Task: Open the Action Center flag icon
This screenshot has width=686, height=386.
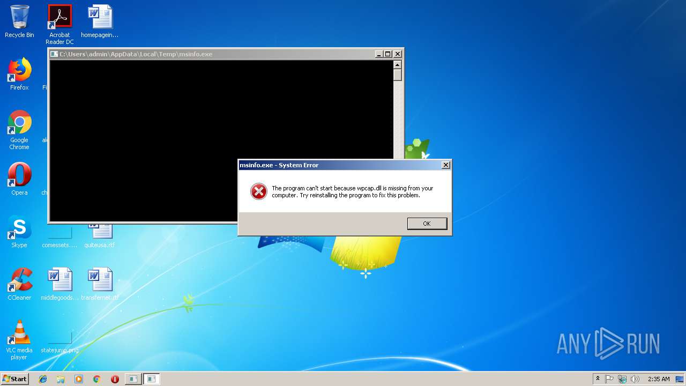Action: [x=609, y=379]
